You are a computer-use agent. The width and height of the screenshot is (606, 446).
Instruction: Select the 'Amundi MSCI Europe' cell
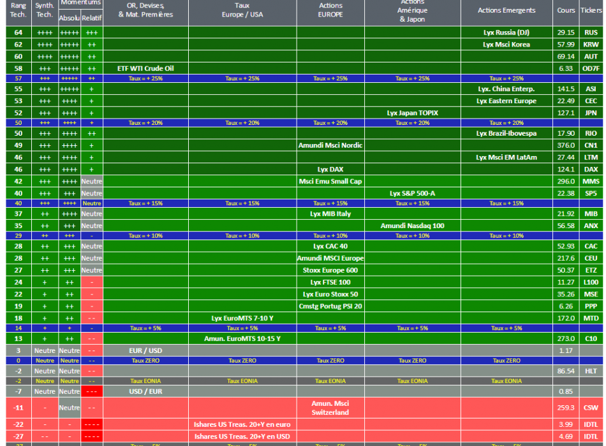coord(330,258)
